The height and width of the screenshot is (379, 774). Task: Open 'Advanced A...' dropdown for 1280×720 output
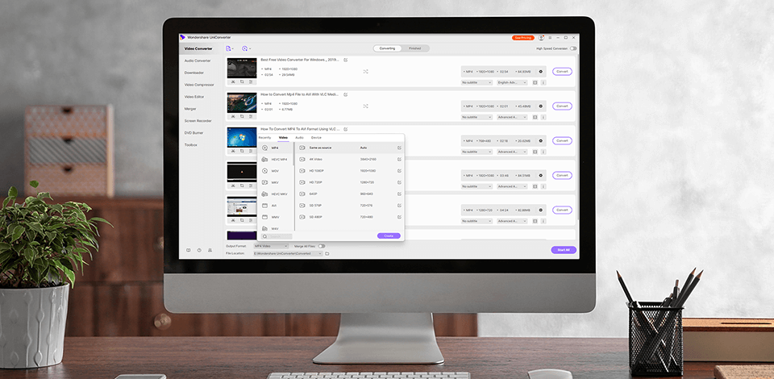click(512, 221)
